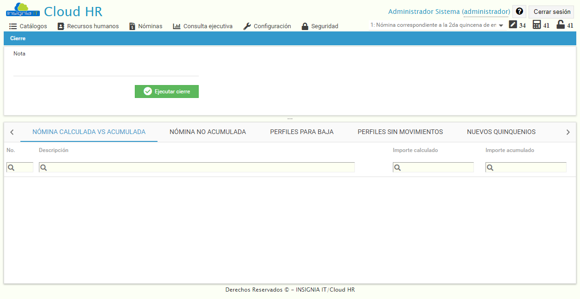Screen dimensions: 580x299
Task: Switch to the NÓMINA NO ACUMULADA tab
Action: coord(207,132)
